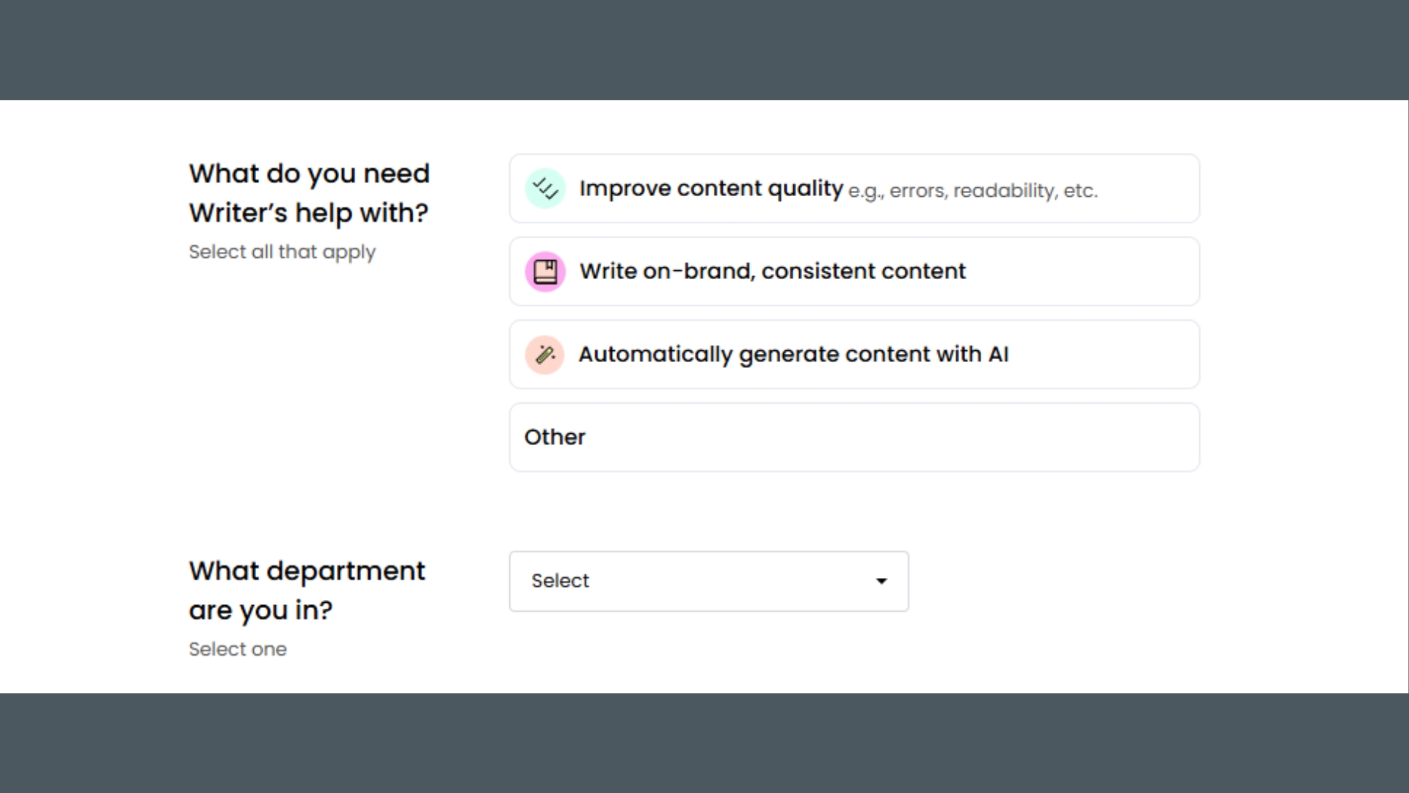1409x793 pixels.
Task: Click the 'Write on-brand' label text
Action: [x=772, y=272]
